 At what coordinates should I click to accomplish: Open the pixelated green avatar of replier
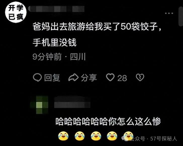click(39, 105)
